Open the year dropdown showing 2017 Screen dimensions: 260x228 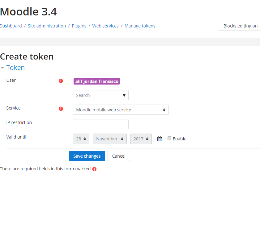(141, 139)
